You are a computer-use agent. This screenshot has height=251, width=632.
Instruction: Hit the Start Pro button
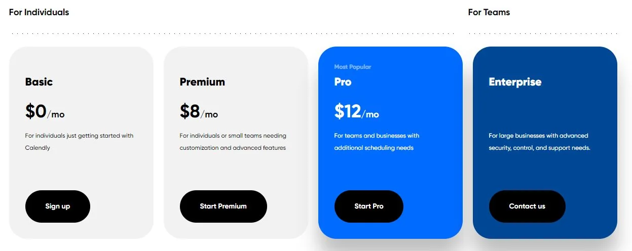tap(369, 206)
